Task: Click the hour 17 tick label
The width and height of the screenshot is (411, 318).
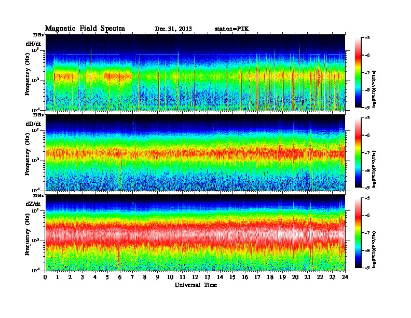Action: 258,277
